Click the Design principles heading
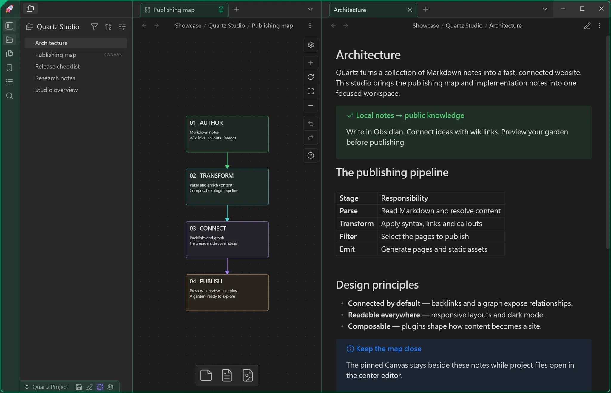This screenshot has width=611, height=393. (377, 285)
